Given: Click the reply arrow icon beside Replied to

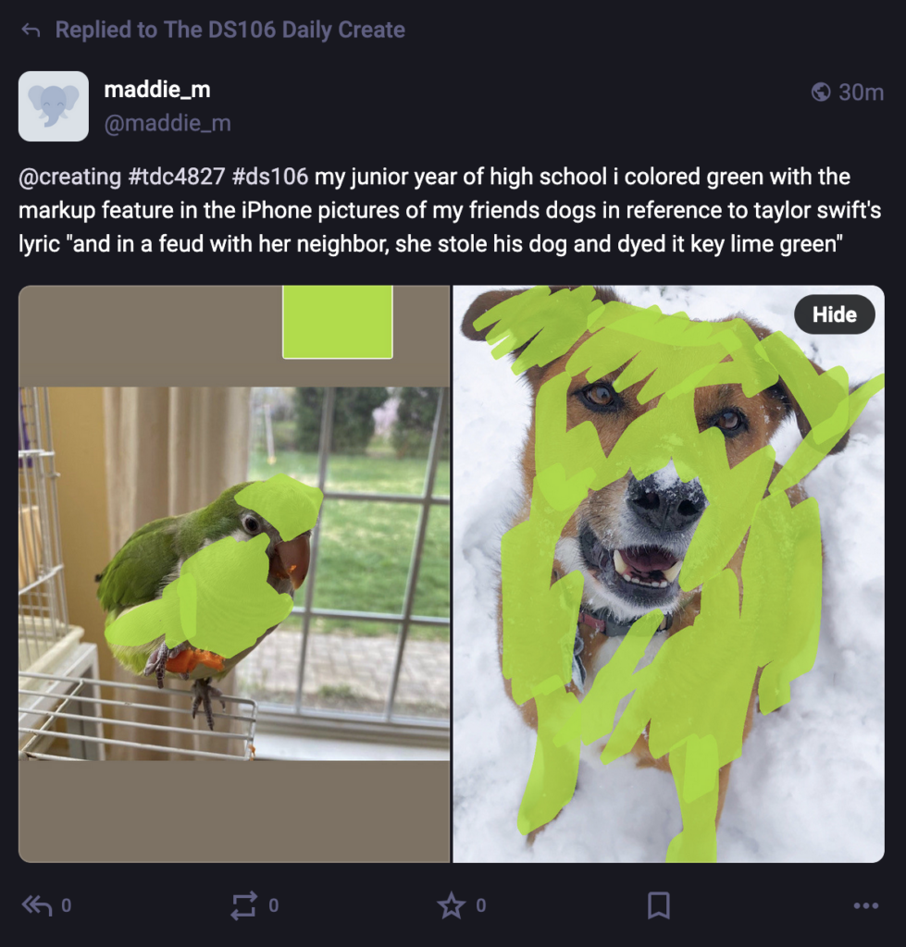Looking at the screenshot, I should click(x=31, y=30).
